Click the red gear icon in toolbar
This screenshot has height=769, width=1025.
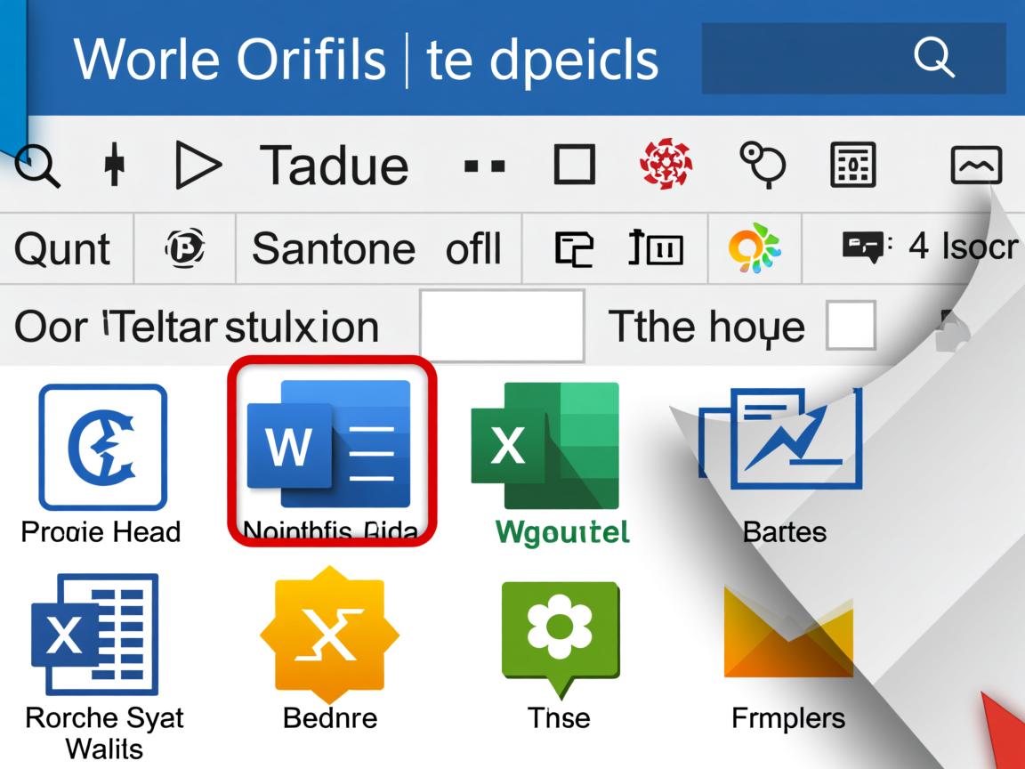click(x=666, y=165)
